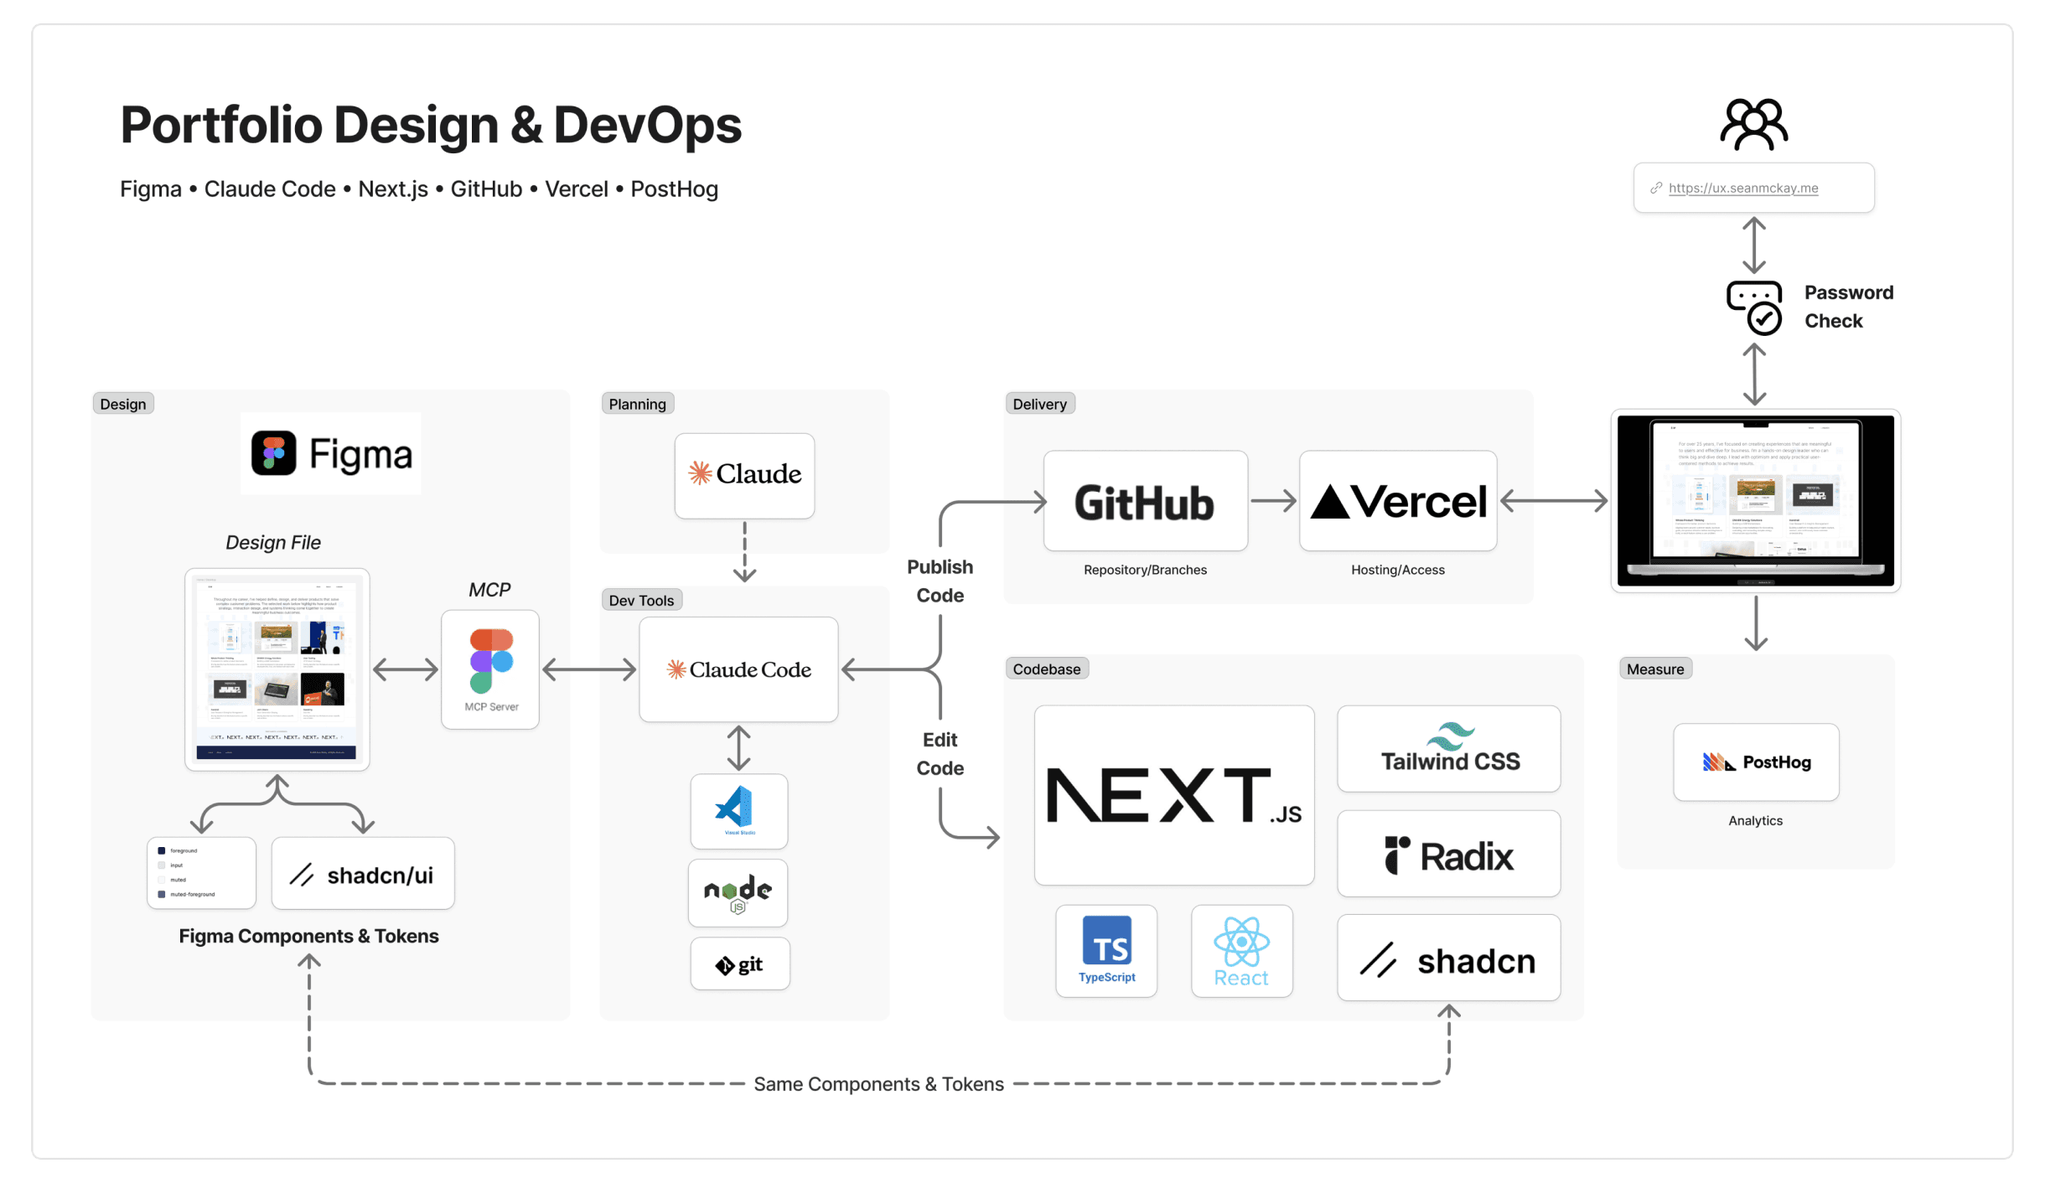Viewport: 2045px width, 1183px height.
Task: Select the Node.js logo card
Action: coord(738,893)
